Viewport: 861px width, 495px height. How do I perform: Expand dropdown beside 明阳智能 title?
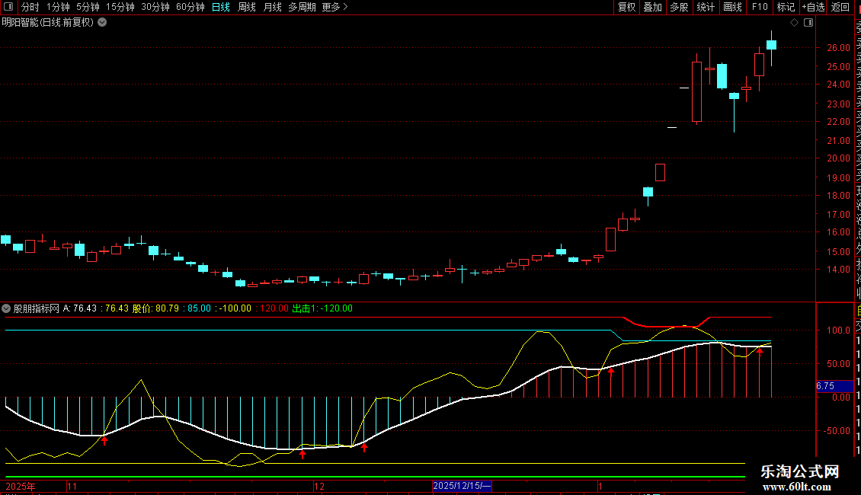pos(102,23)
